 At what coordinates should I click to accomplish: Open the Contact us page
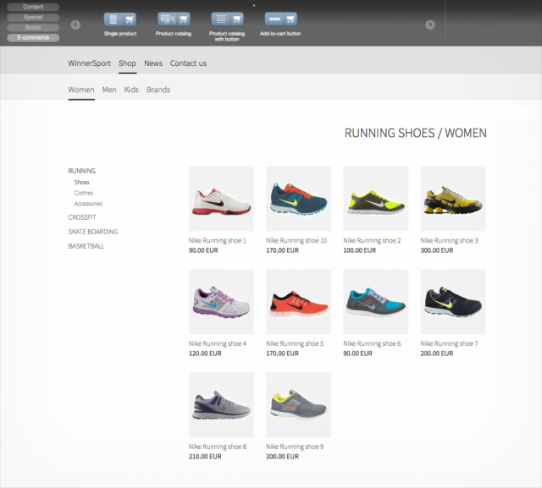point(188,63)
